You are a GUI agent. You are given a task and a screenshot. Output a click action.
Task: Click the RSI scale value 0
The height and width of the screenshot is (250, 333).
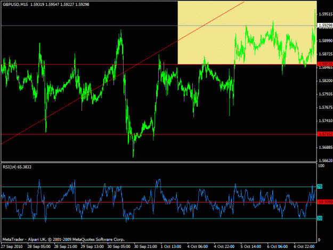(x=319, y=240)
